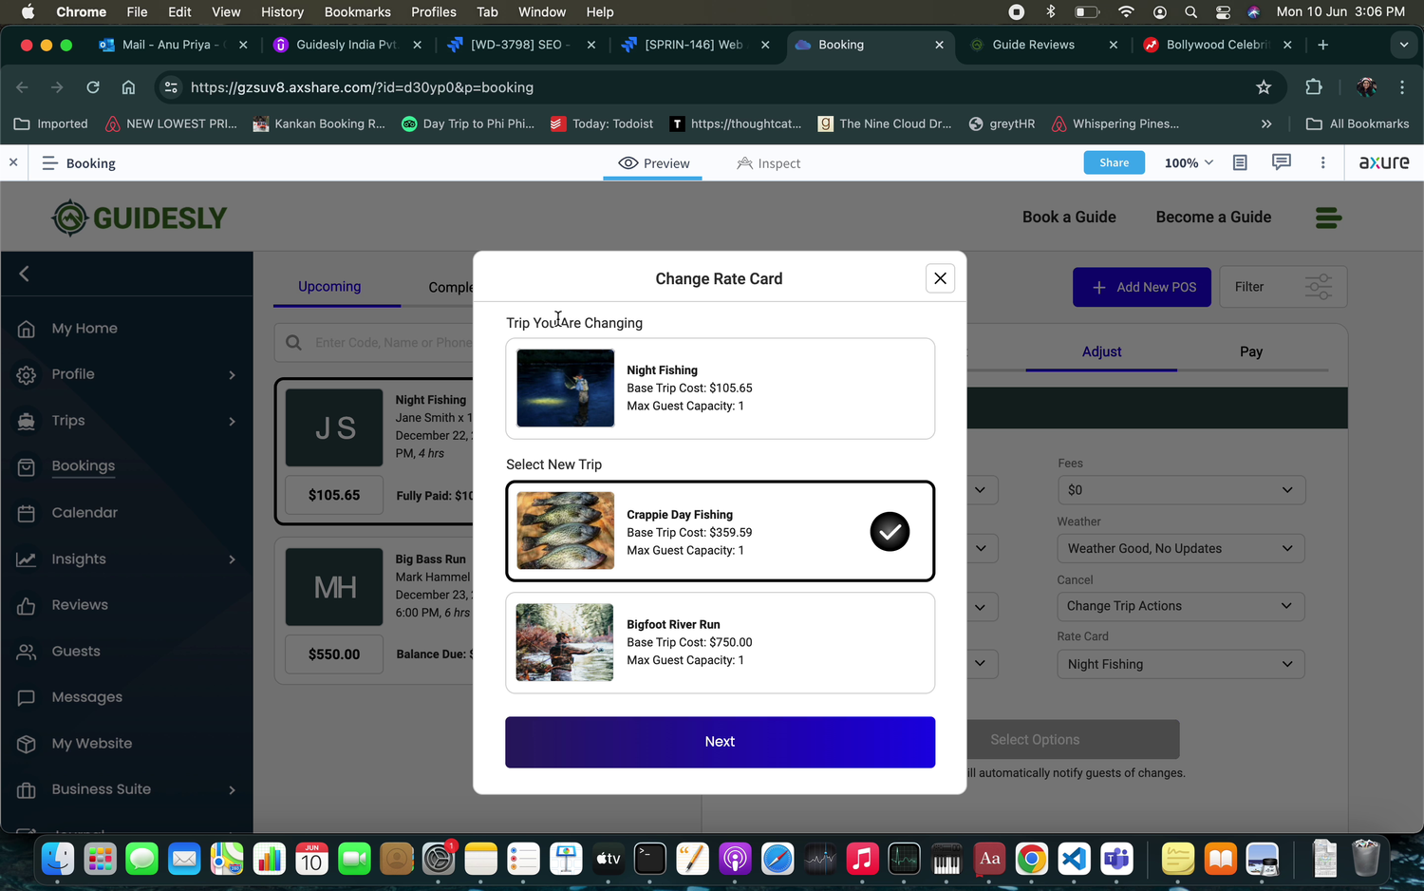Close the Change Rate Card dialog
The image size is (1424, 891).
tap(940, 278)
